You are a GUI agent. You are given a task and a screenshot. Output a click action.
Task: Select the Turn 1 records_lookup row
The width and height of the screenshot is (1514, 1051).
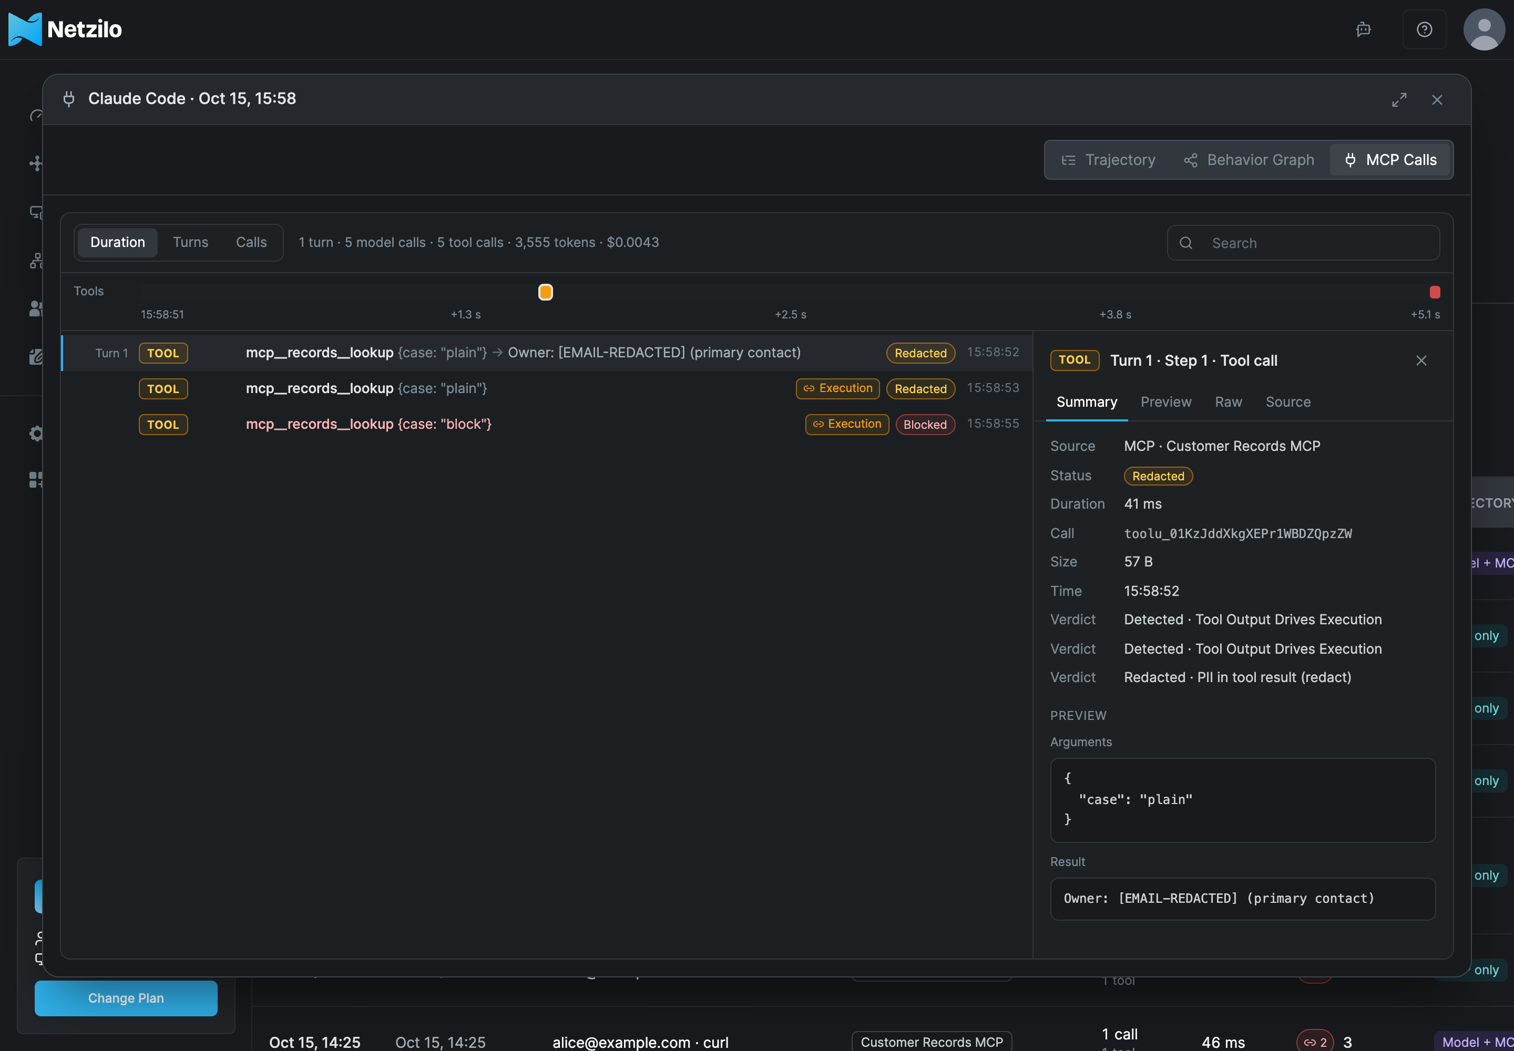pos(546,353)
